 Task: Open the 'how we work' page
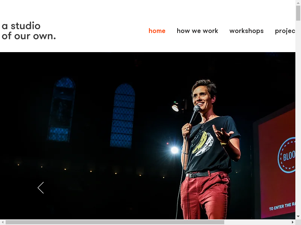197,31
